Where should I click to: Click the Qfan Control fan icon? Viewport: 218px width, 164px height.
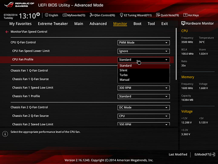(92, 15)
